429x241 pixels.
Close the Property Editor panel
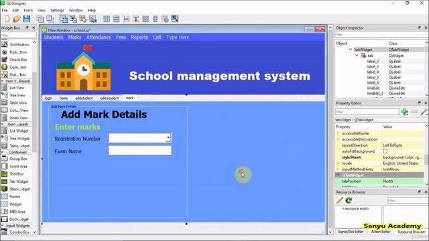[x=426, y=102]
